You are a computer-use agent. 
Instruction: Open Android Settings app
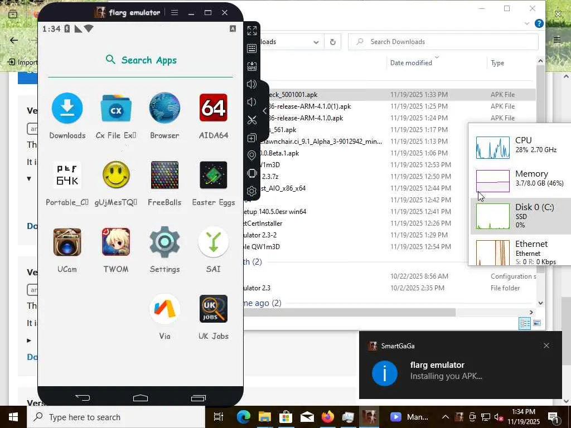164,242
